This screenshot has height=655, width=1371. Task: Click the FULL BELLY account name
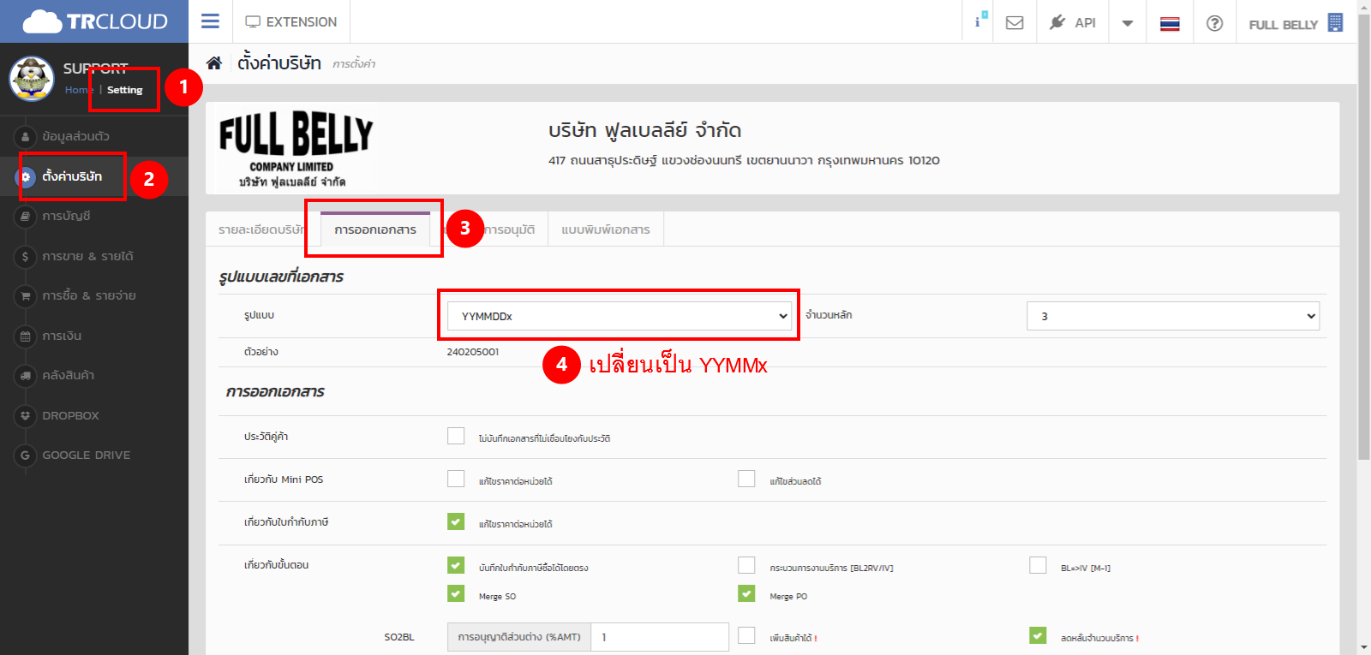tap(1284, 24)
